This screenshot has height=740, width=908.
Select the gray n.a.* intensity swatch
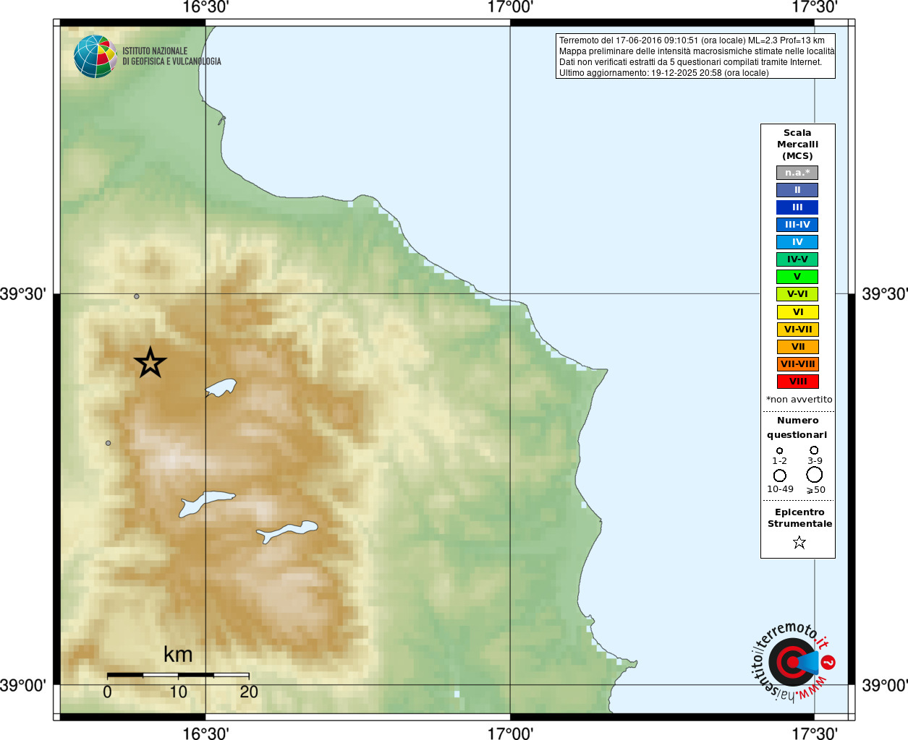[x=797, y=173]
